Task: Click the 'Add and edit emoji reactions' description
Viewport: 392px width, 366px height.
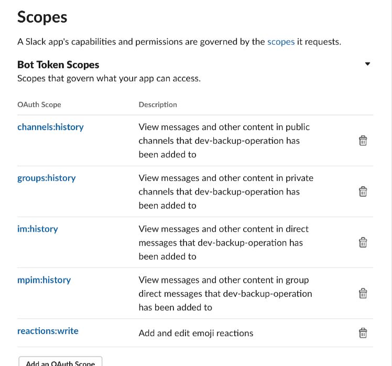Action: (x=196, y=333)
